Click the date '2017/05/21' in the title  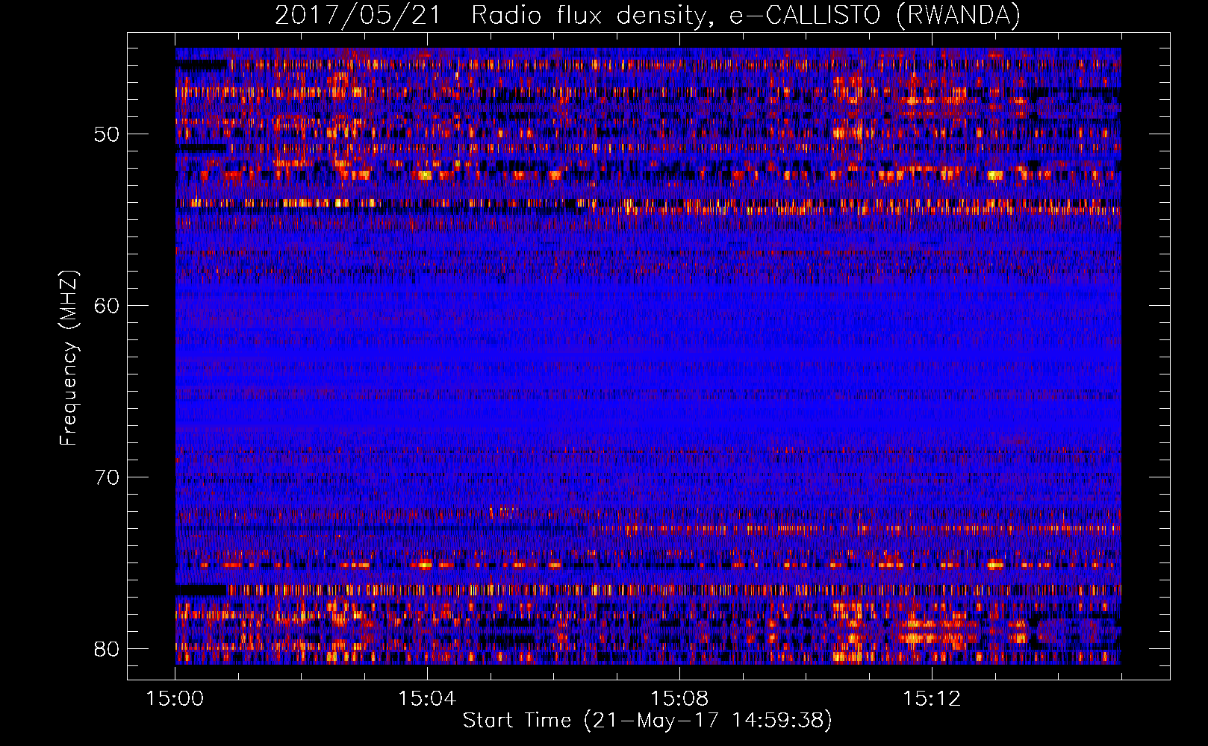point(358,15)
